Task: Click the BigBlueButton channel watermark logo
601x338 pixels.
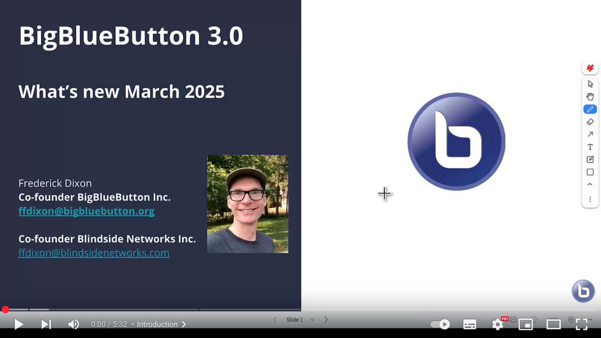Action: [583, 291]
